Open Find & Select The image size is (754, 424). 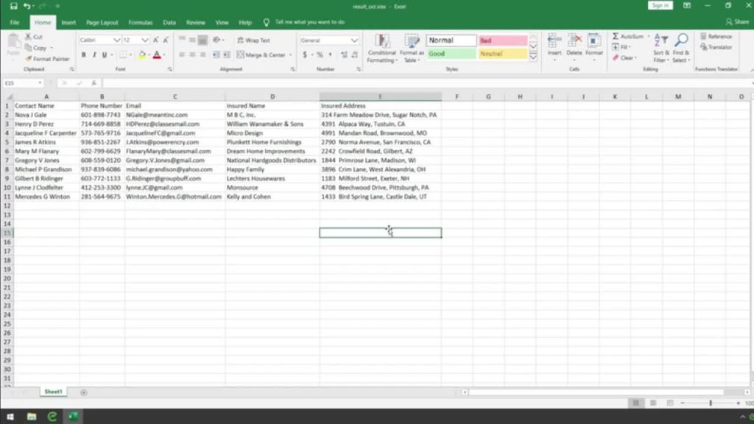coord(681,48)
